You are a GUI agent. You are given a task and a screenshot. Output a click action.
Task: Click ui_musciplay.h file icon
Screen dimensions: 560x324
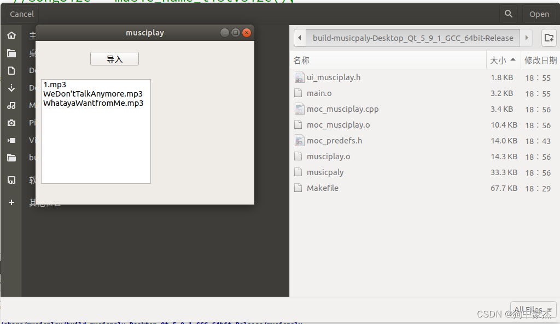[x=299, y=77]
